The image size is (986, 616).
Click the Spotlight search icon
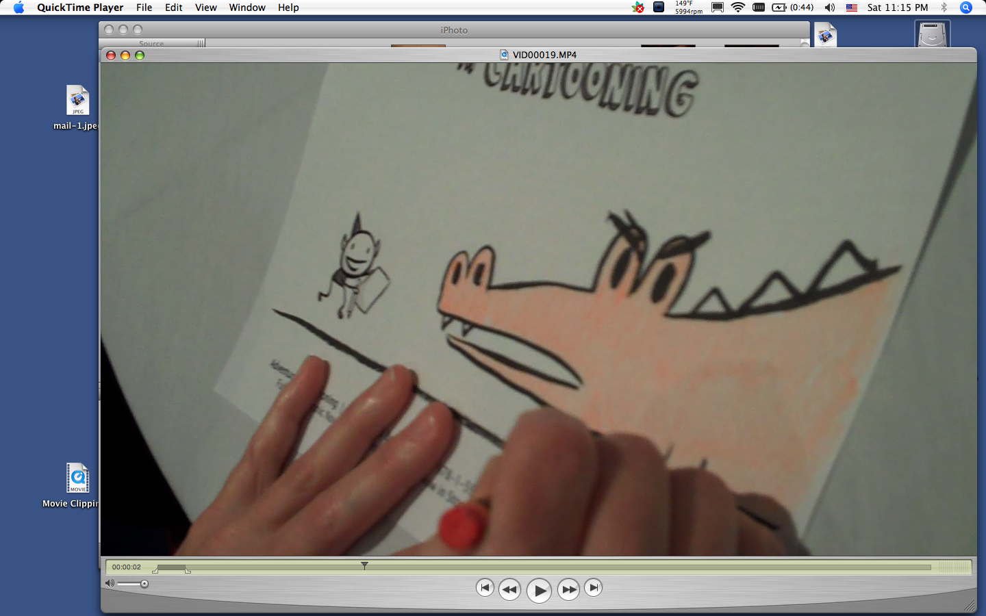[x=965, y=8]
